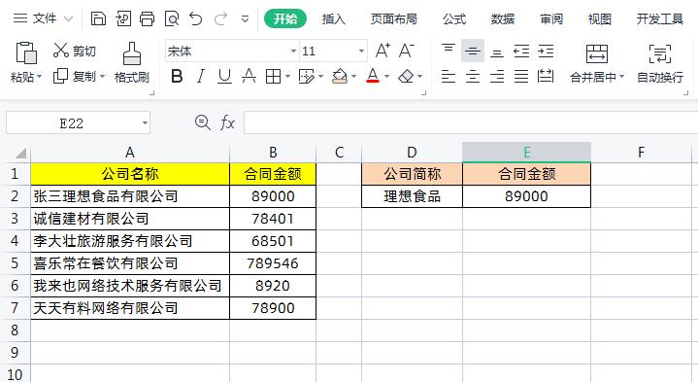This screenshot has width=698, height=382.
Task: Click 合并居中 merge and center icon
Action: click(x=596, y=53)
